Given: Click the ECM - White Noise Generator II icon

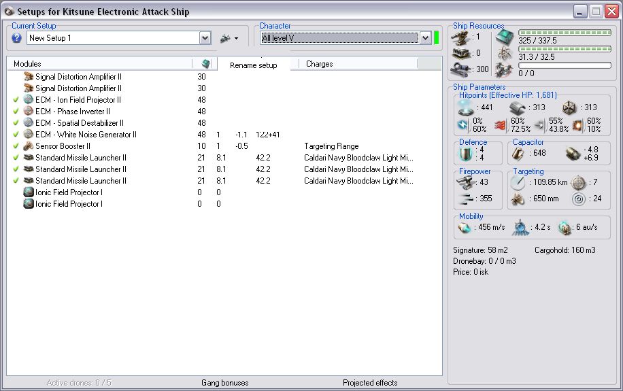Looking at the screenshot, I should (x=28, y=134).
